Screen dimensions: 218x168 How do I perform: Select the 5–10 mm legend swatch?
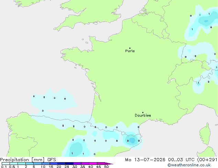tap(37, 164)
